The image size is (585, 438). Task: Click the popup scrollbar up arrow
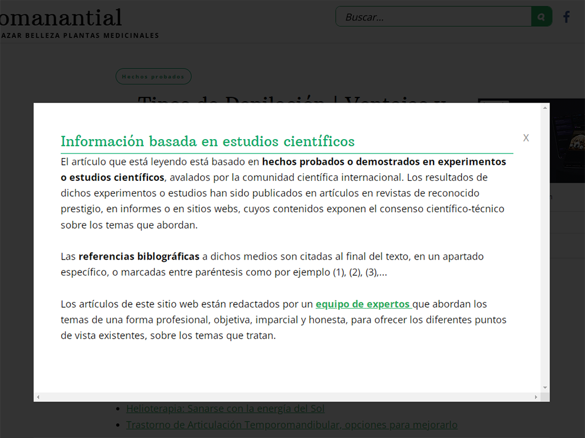click(x=545, y=108)
